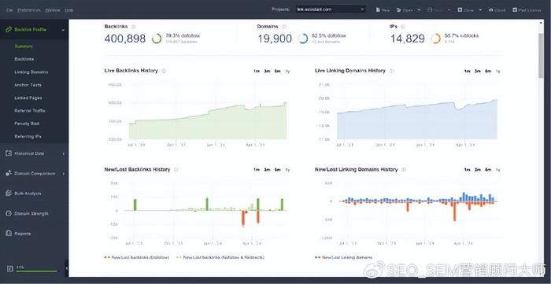
Task: Set Live Backlinks History range to 6m
Action: click(278, 72)
